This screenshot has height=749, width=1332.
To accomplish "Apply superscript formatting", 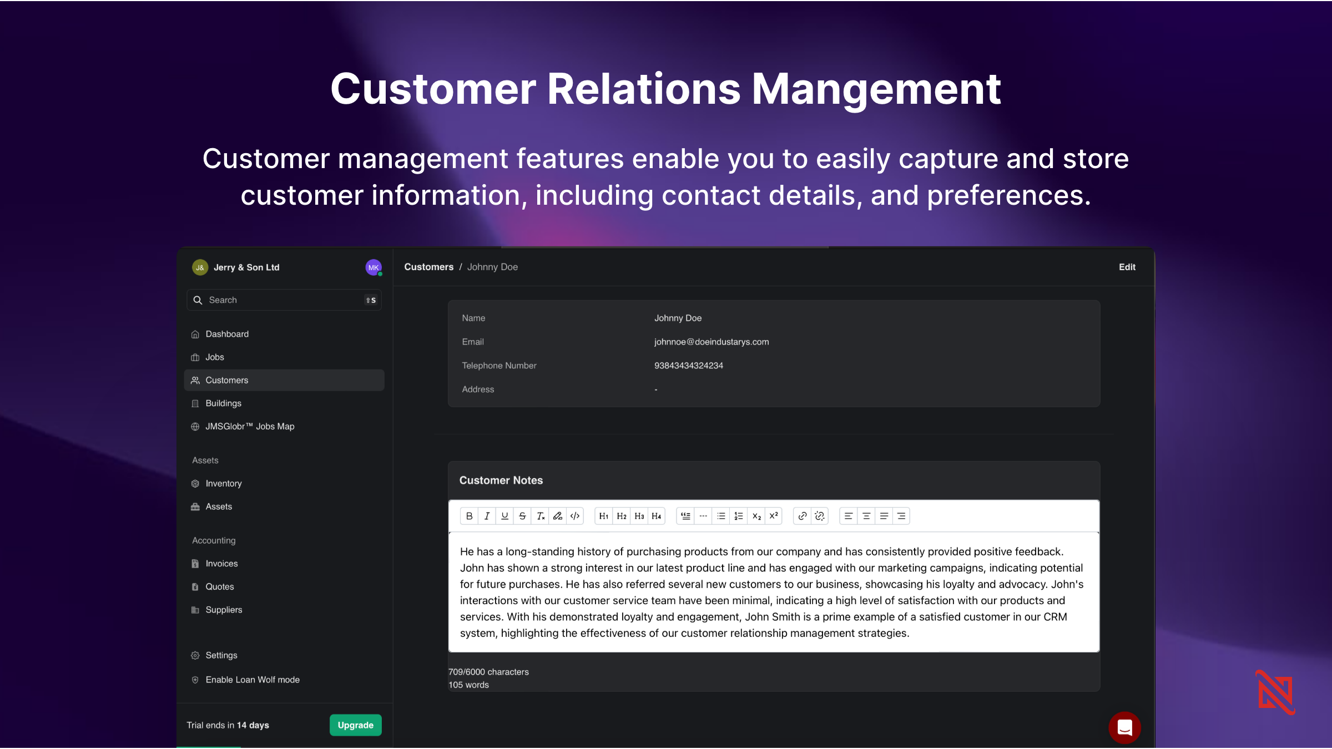I will (x=774, y=516).
